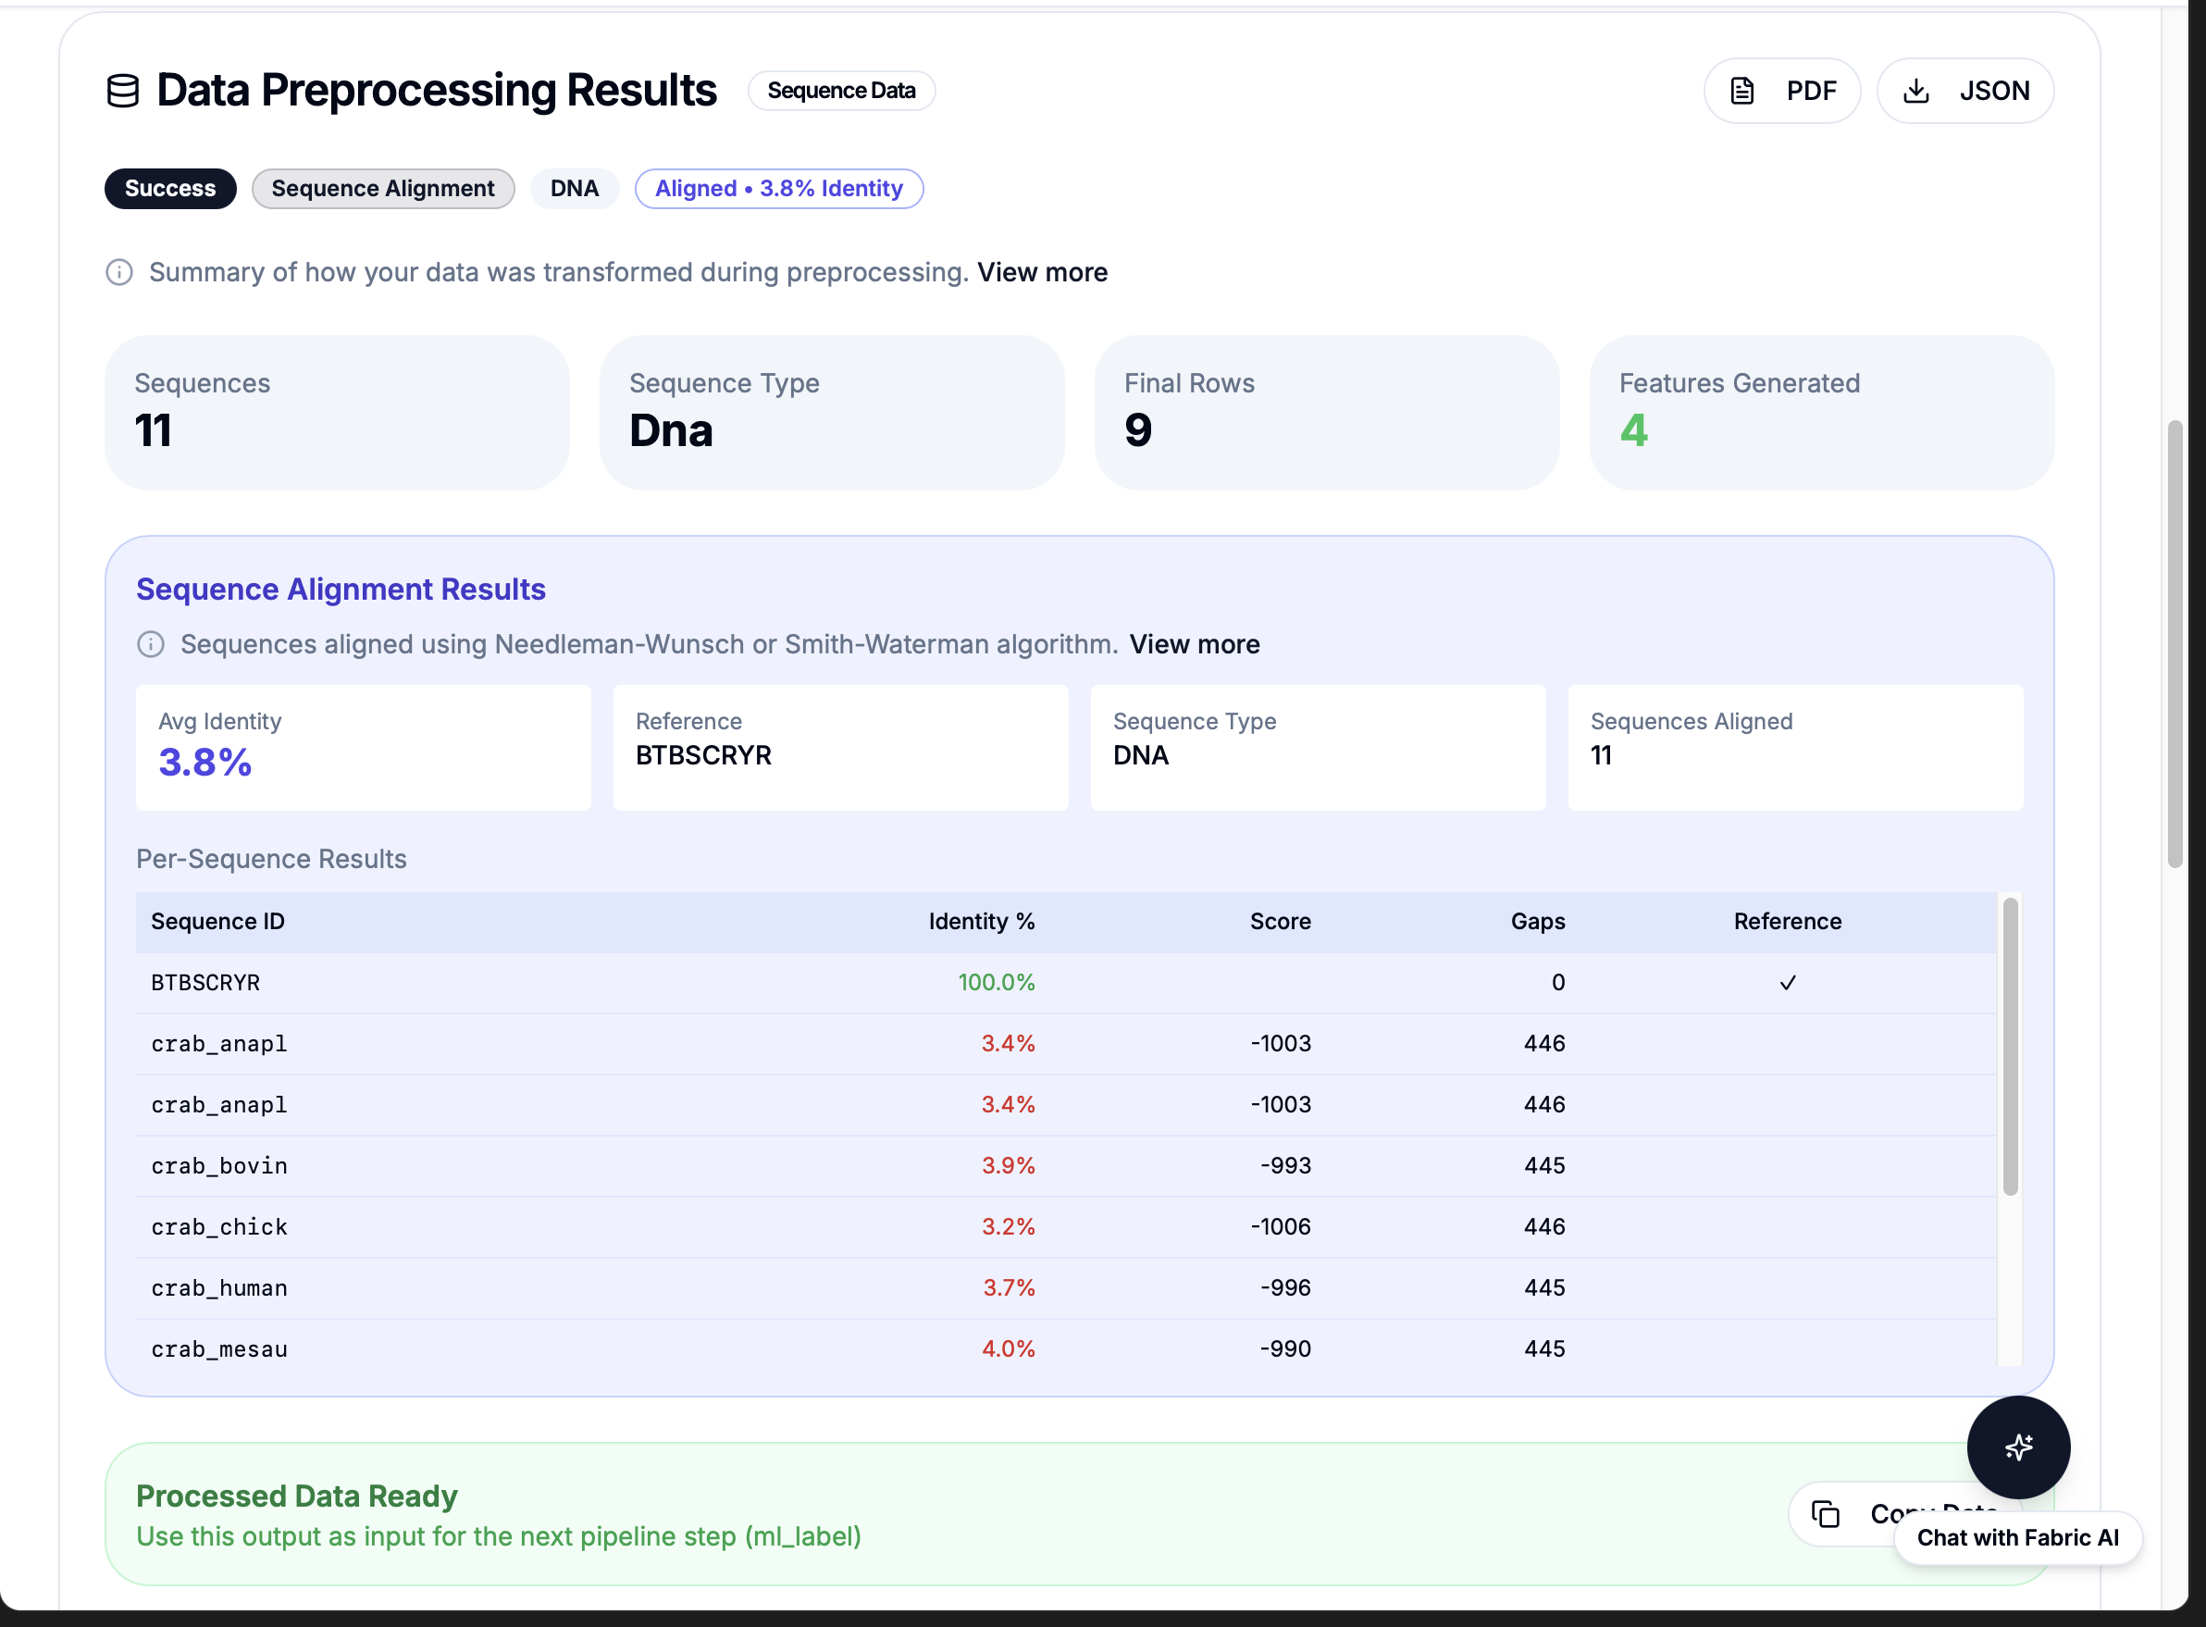Click the Sequences Aligned 11 card

tap(1795, 749)
